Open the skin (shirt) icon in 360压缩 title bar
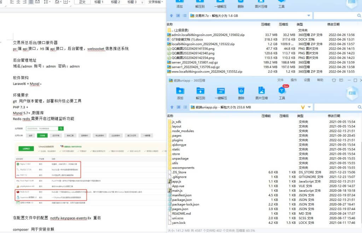362x233 pixels. tap(334, 80)
